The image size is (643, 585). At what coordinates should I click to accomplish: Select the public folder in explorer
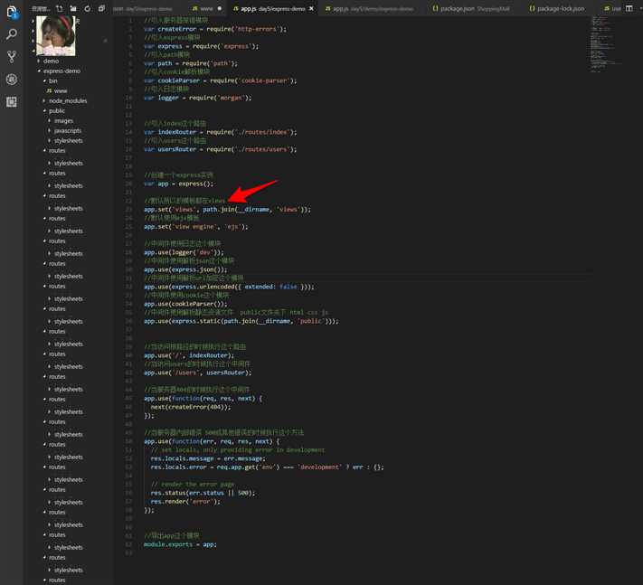(57, 110)
